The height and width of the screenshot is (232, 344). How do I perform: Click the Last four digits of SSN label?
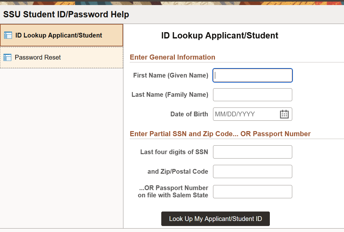coord(174,152)
